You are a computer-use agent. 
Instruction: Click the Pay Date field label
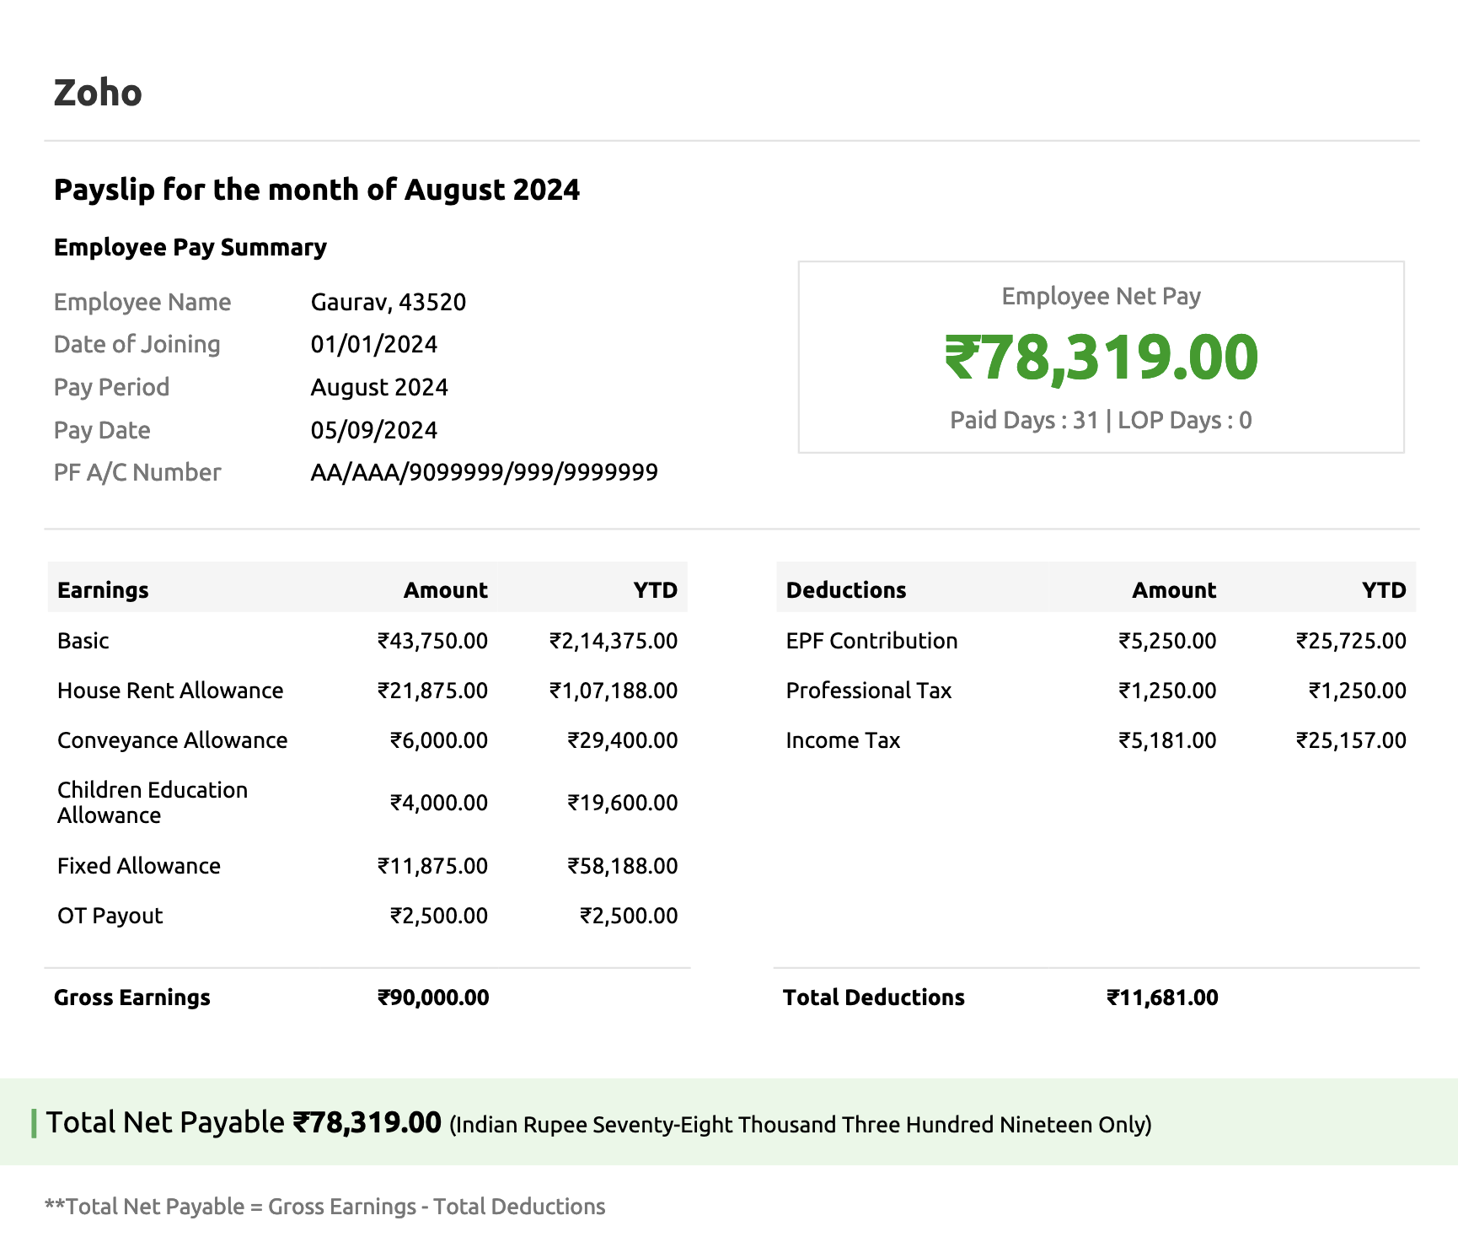(102, 430)
